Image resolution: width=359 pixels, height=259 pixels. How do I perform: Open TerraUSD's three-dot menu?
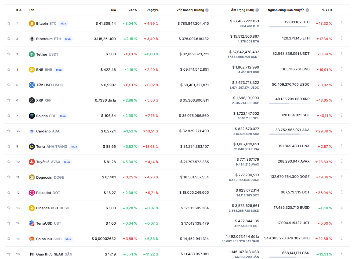click(x=342, y=223)
